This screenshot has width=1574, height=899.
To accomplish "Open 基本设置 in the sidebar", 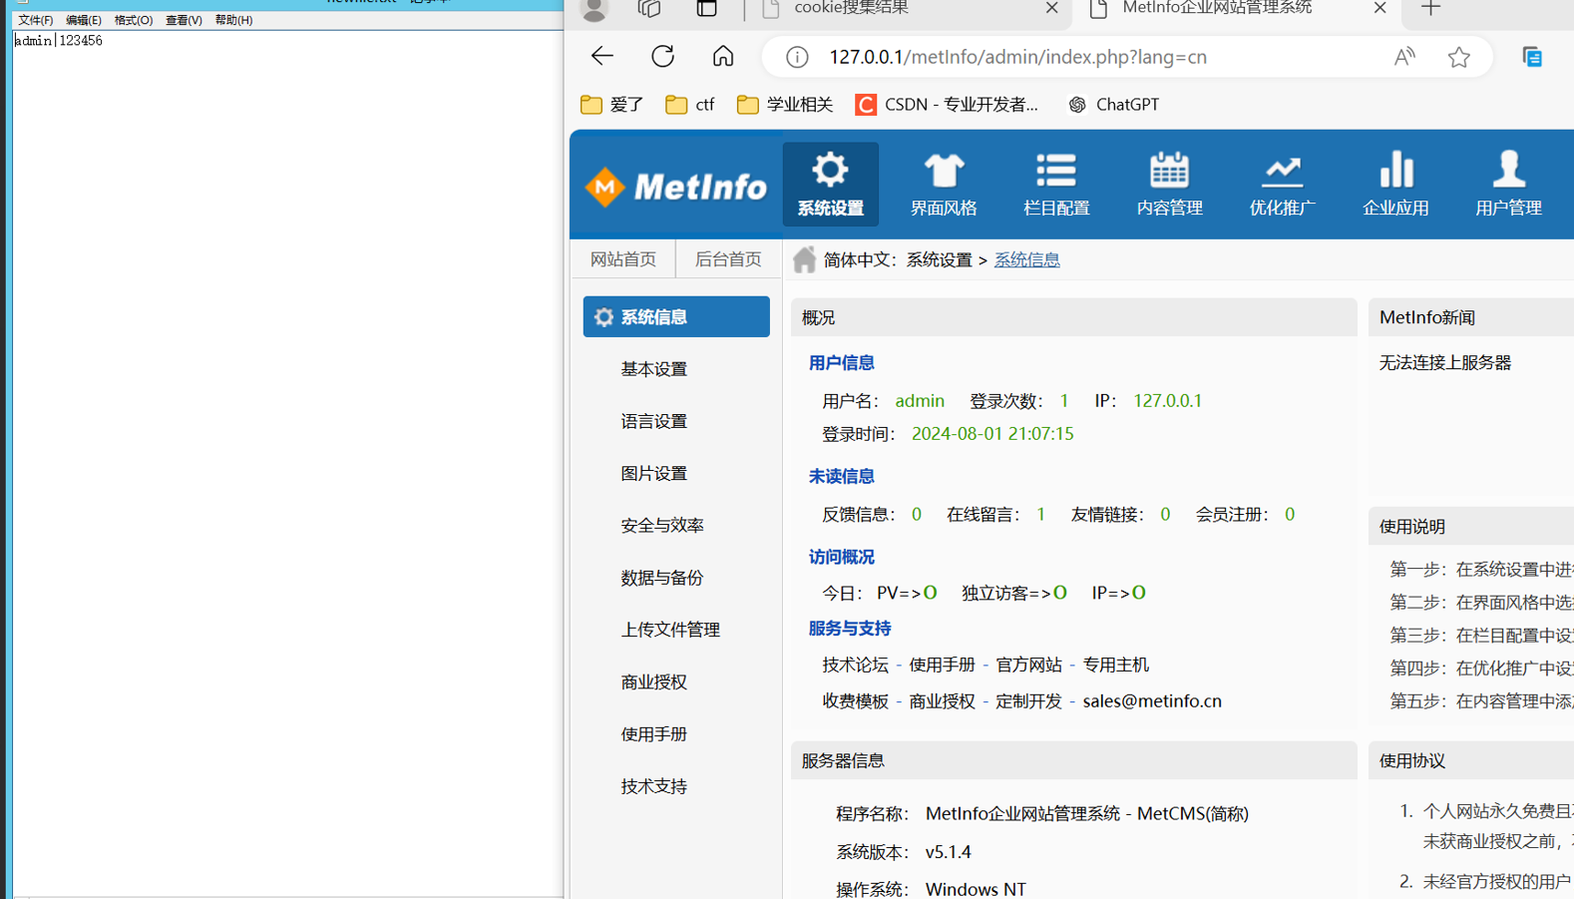I will (x=654, y=369).
